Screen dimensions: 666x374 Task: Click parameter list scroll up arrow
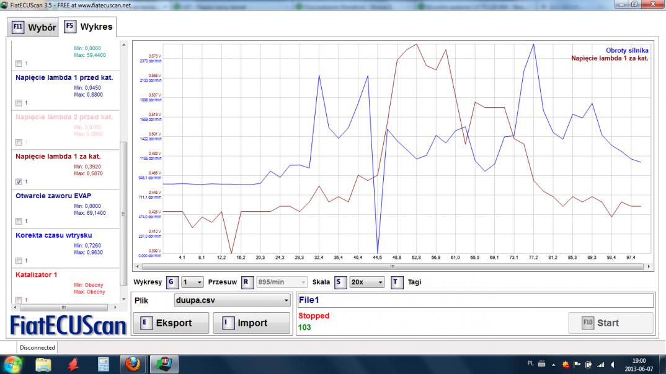point(123,45)
